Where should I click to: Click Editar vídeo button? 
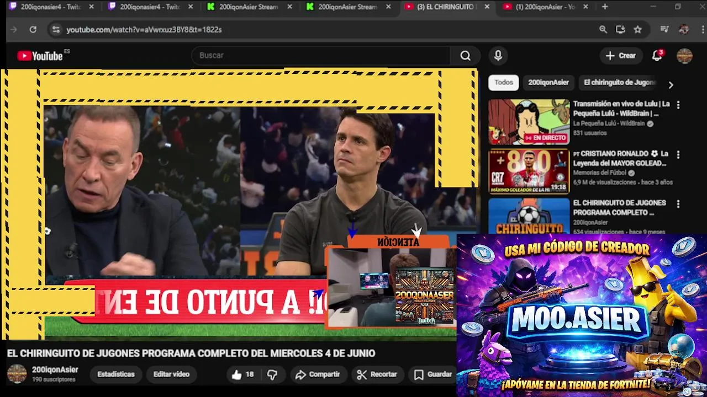click(171, 374)
